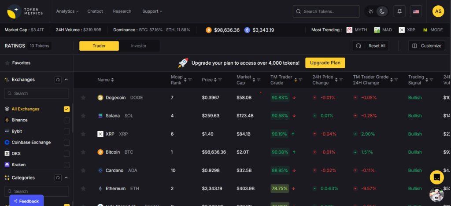Favorite Bitcoin with its star icon
Screen dimensions: 451x206
tap(83, 152)
